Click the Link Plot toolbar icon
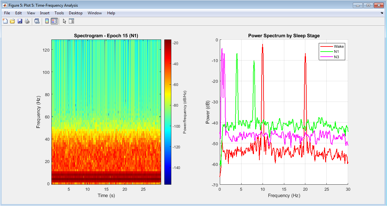 (37, 21)
